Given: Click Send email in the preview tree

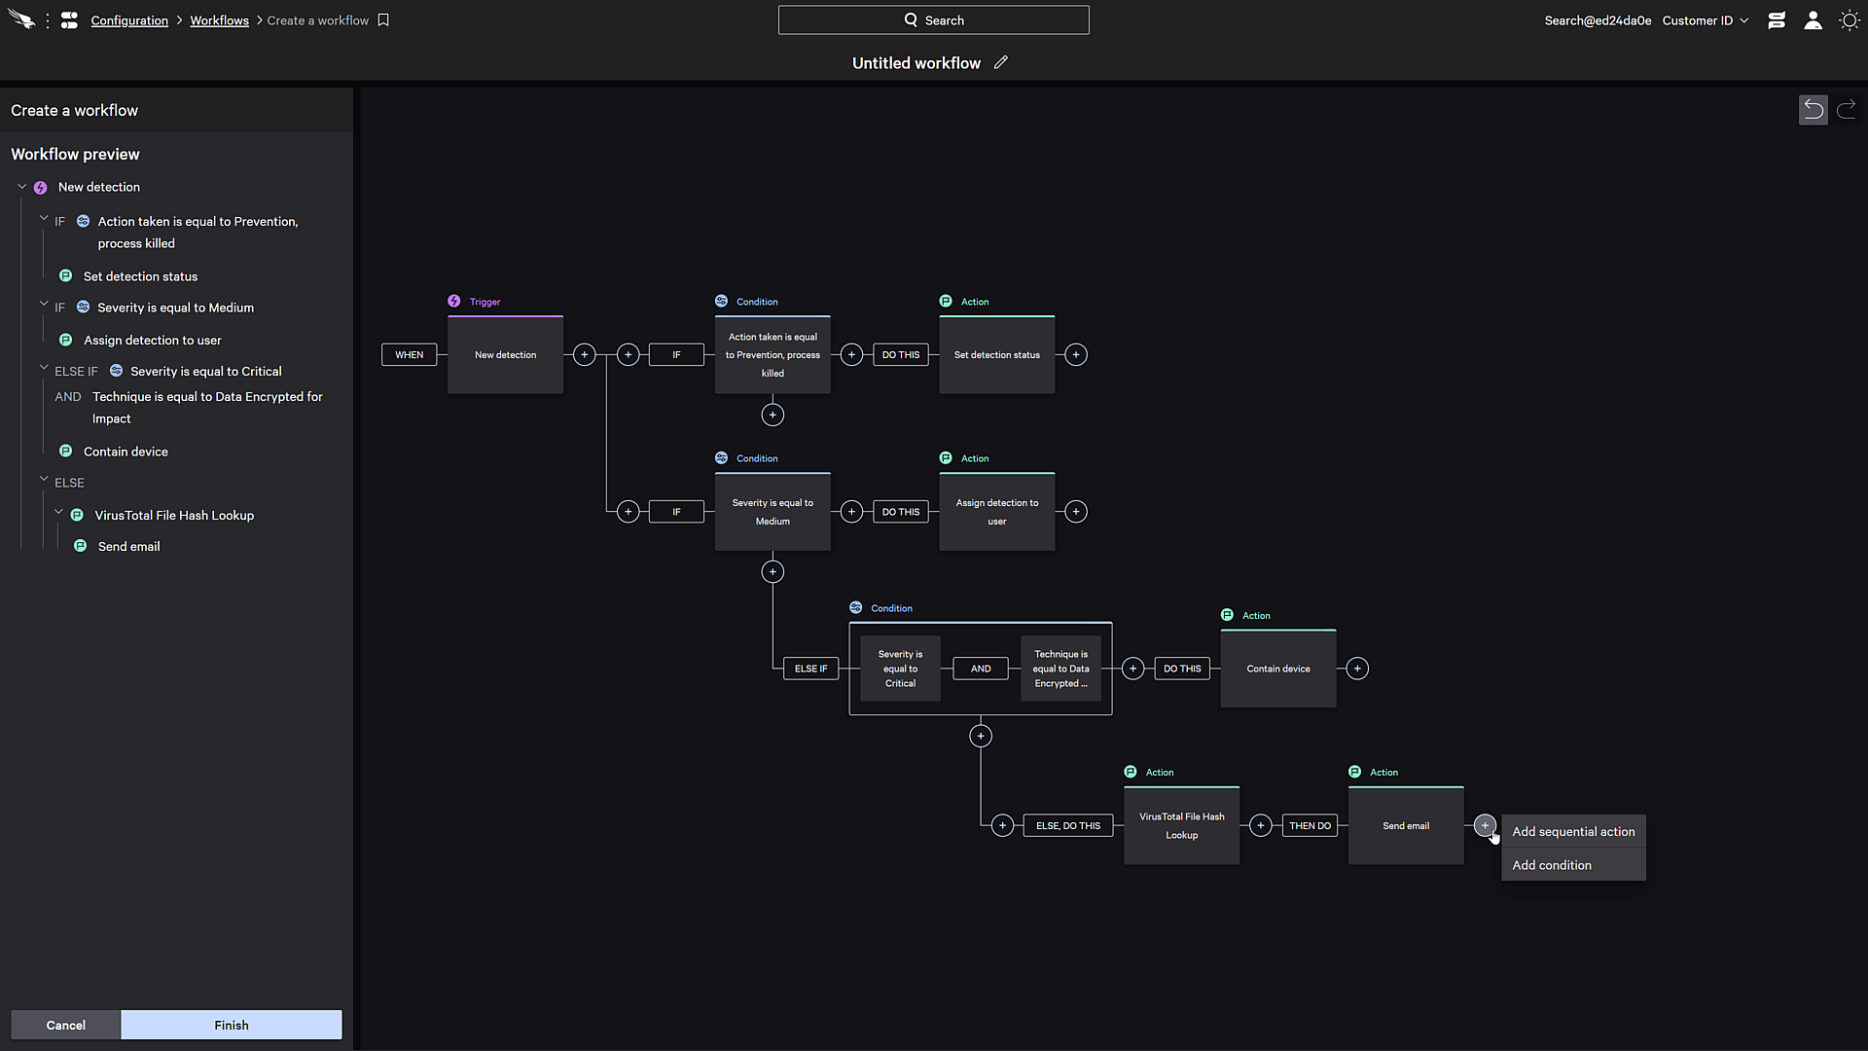Looking at the screenshot, I should pyautogui.click(x=128, y=546).
